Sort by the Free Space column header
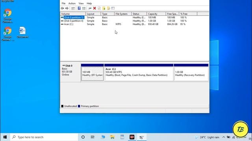The height and width of the screenshot is (141, 252). (x=172, y=14)
